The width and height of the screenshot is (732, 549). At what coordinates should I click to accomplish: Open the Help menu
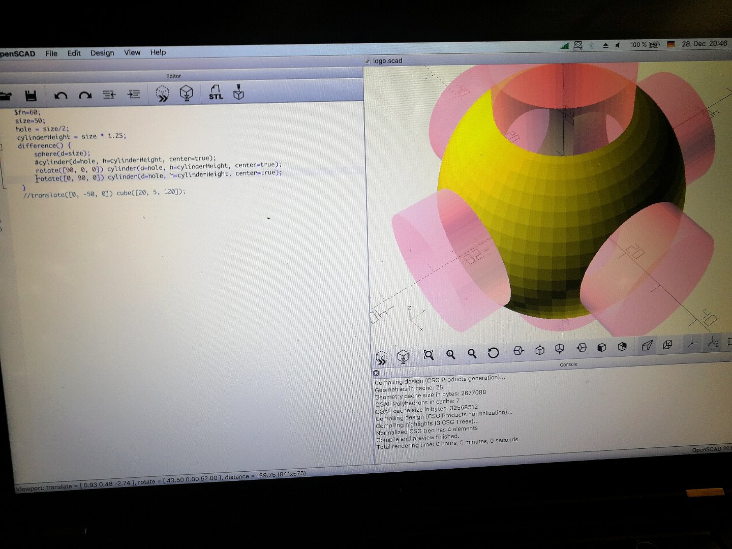(x=158, y=52)
